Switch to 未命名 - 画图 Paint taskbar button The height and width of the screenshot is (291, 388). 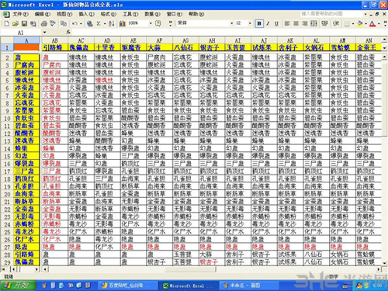point(249,286)
